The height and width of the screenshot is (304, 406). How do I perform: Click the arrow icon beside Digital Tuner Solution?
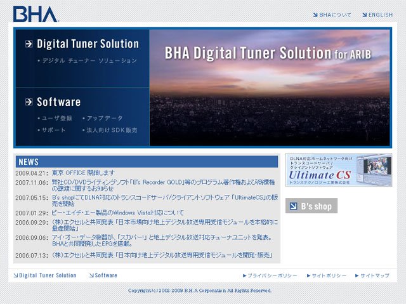point(29,44)
